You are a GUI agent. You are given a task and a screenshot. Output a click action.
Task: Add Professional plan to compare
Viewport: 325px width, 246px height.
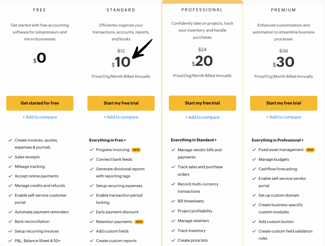[x=202, y=117]
